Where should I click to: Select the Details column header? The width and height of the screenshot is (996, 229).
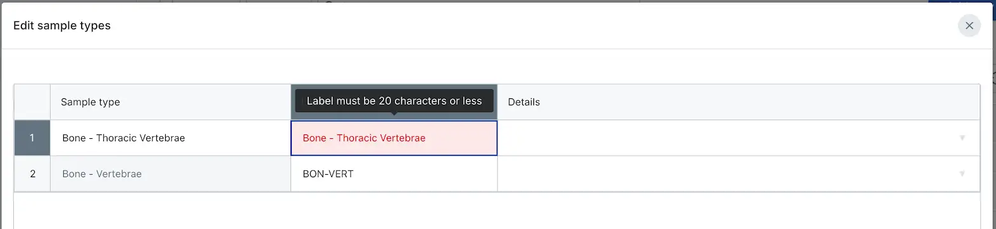738,102
